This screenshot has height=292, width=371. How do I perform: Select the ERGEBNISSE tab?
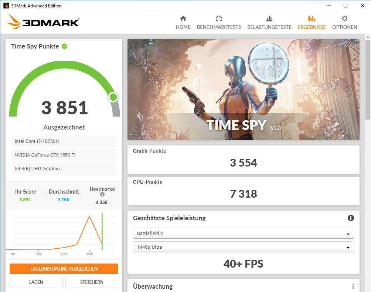tap(312, 23)
